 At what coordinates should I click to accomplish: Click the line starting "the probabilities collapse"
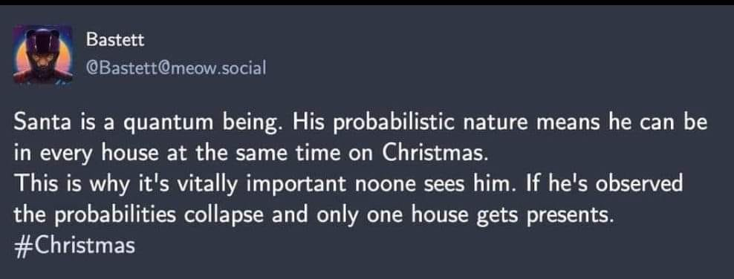(x=314, y=215)
